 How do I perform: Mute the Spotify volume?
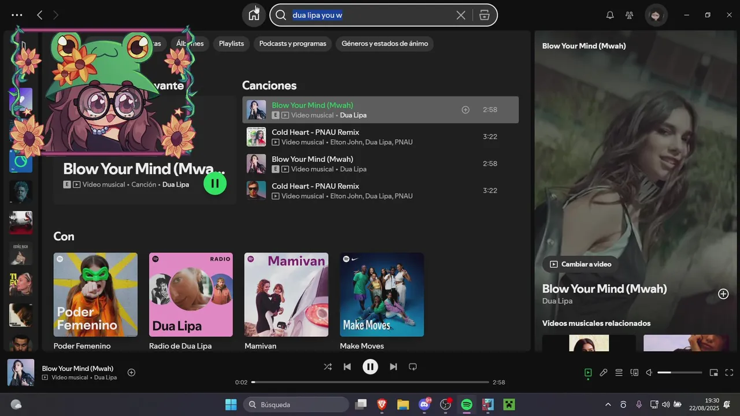point(649,373)
